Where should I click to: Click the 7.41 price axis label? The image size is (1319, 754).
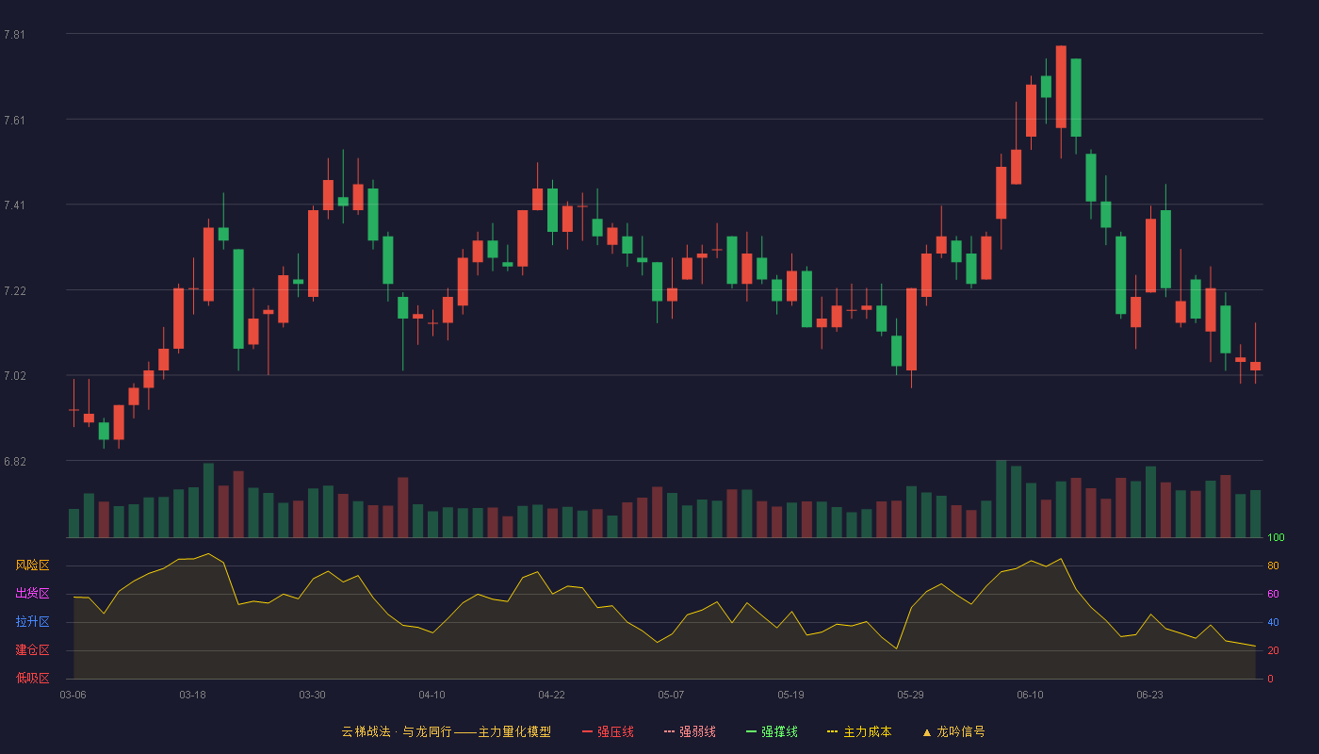point(14,205)
